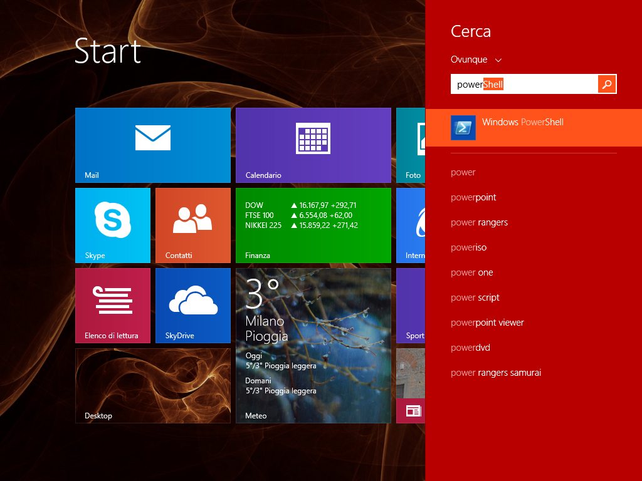This screenshot has height=481, width=642.
Task: Open the Finanza stock tile
Action: tap(313, 225)
